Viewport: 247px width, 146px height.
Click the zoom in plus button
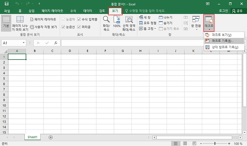(x=229, y=143)
